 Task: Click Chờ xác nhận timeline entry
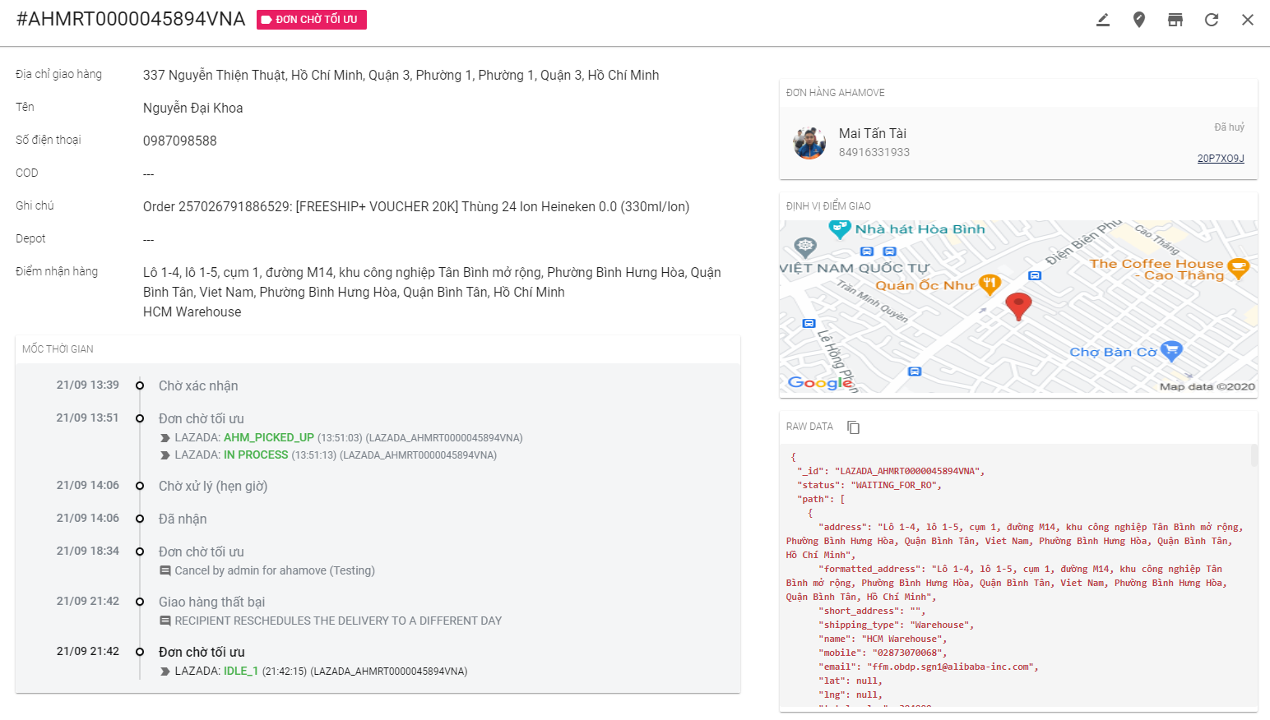(x=198, y=385)
